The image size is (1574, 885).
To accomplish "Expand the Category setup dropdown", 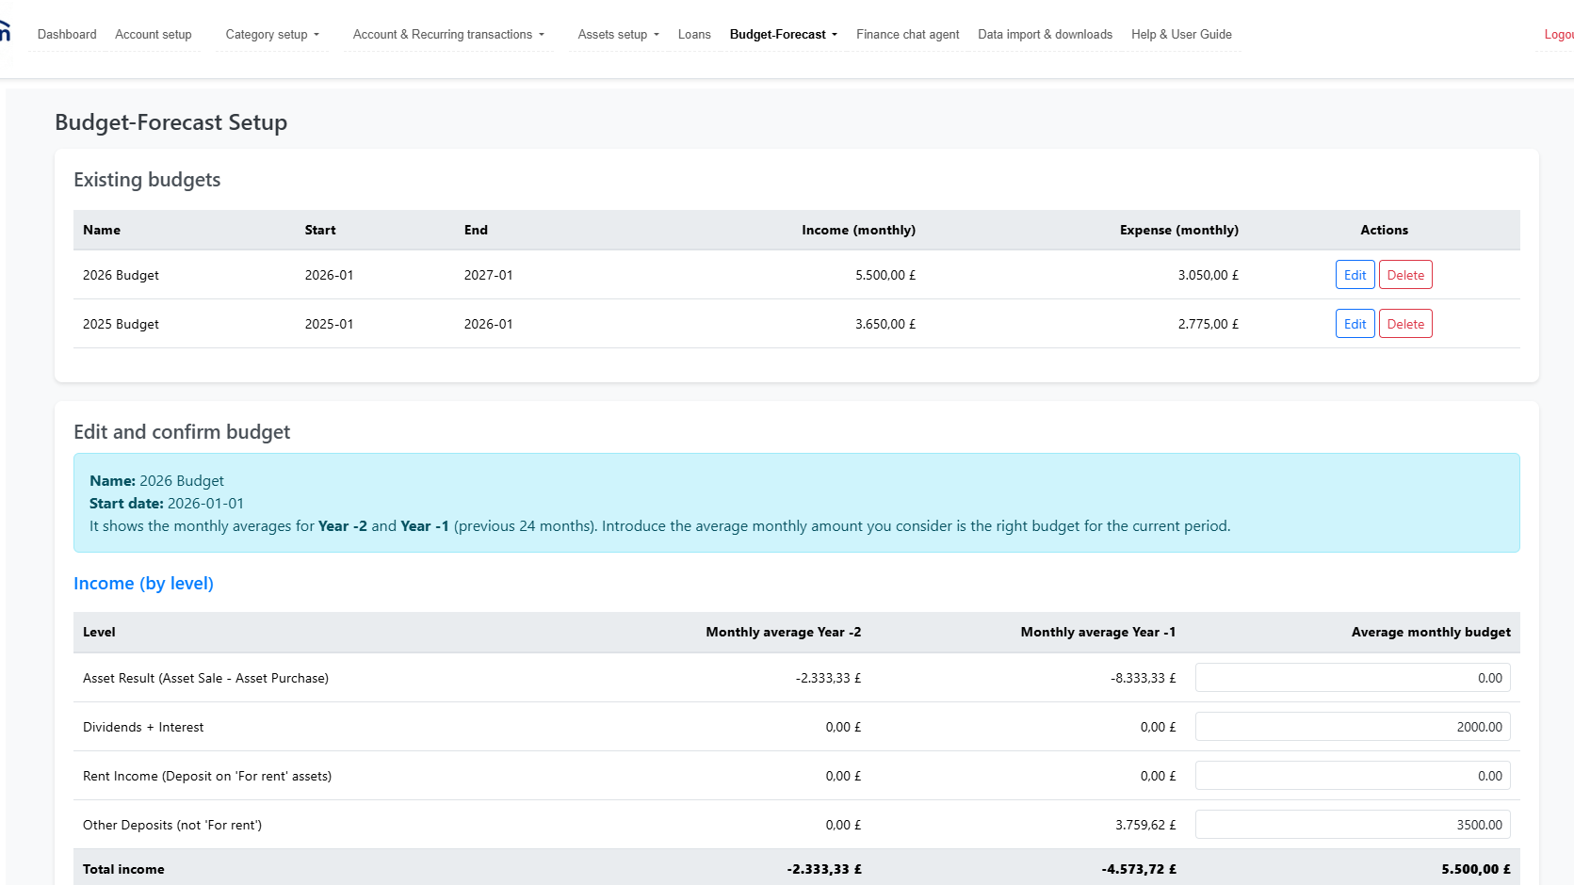I will (x=272, y=34).
